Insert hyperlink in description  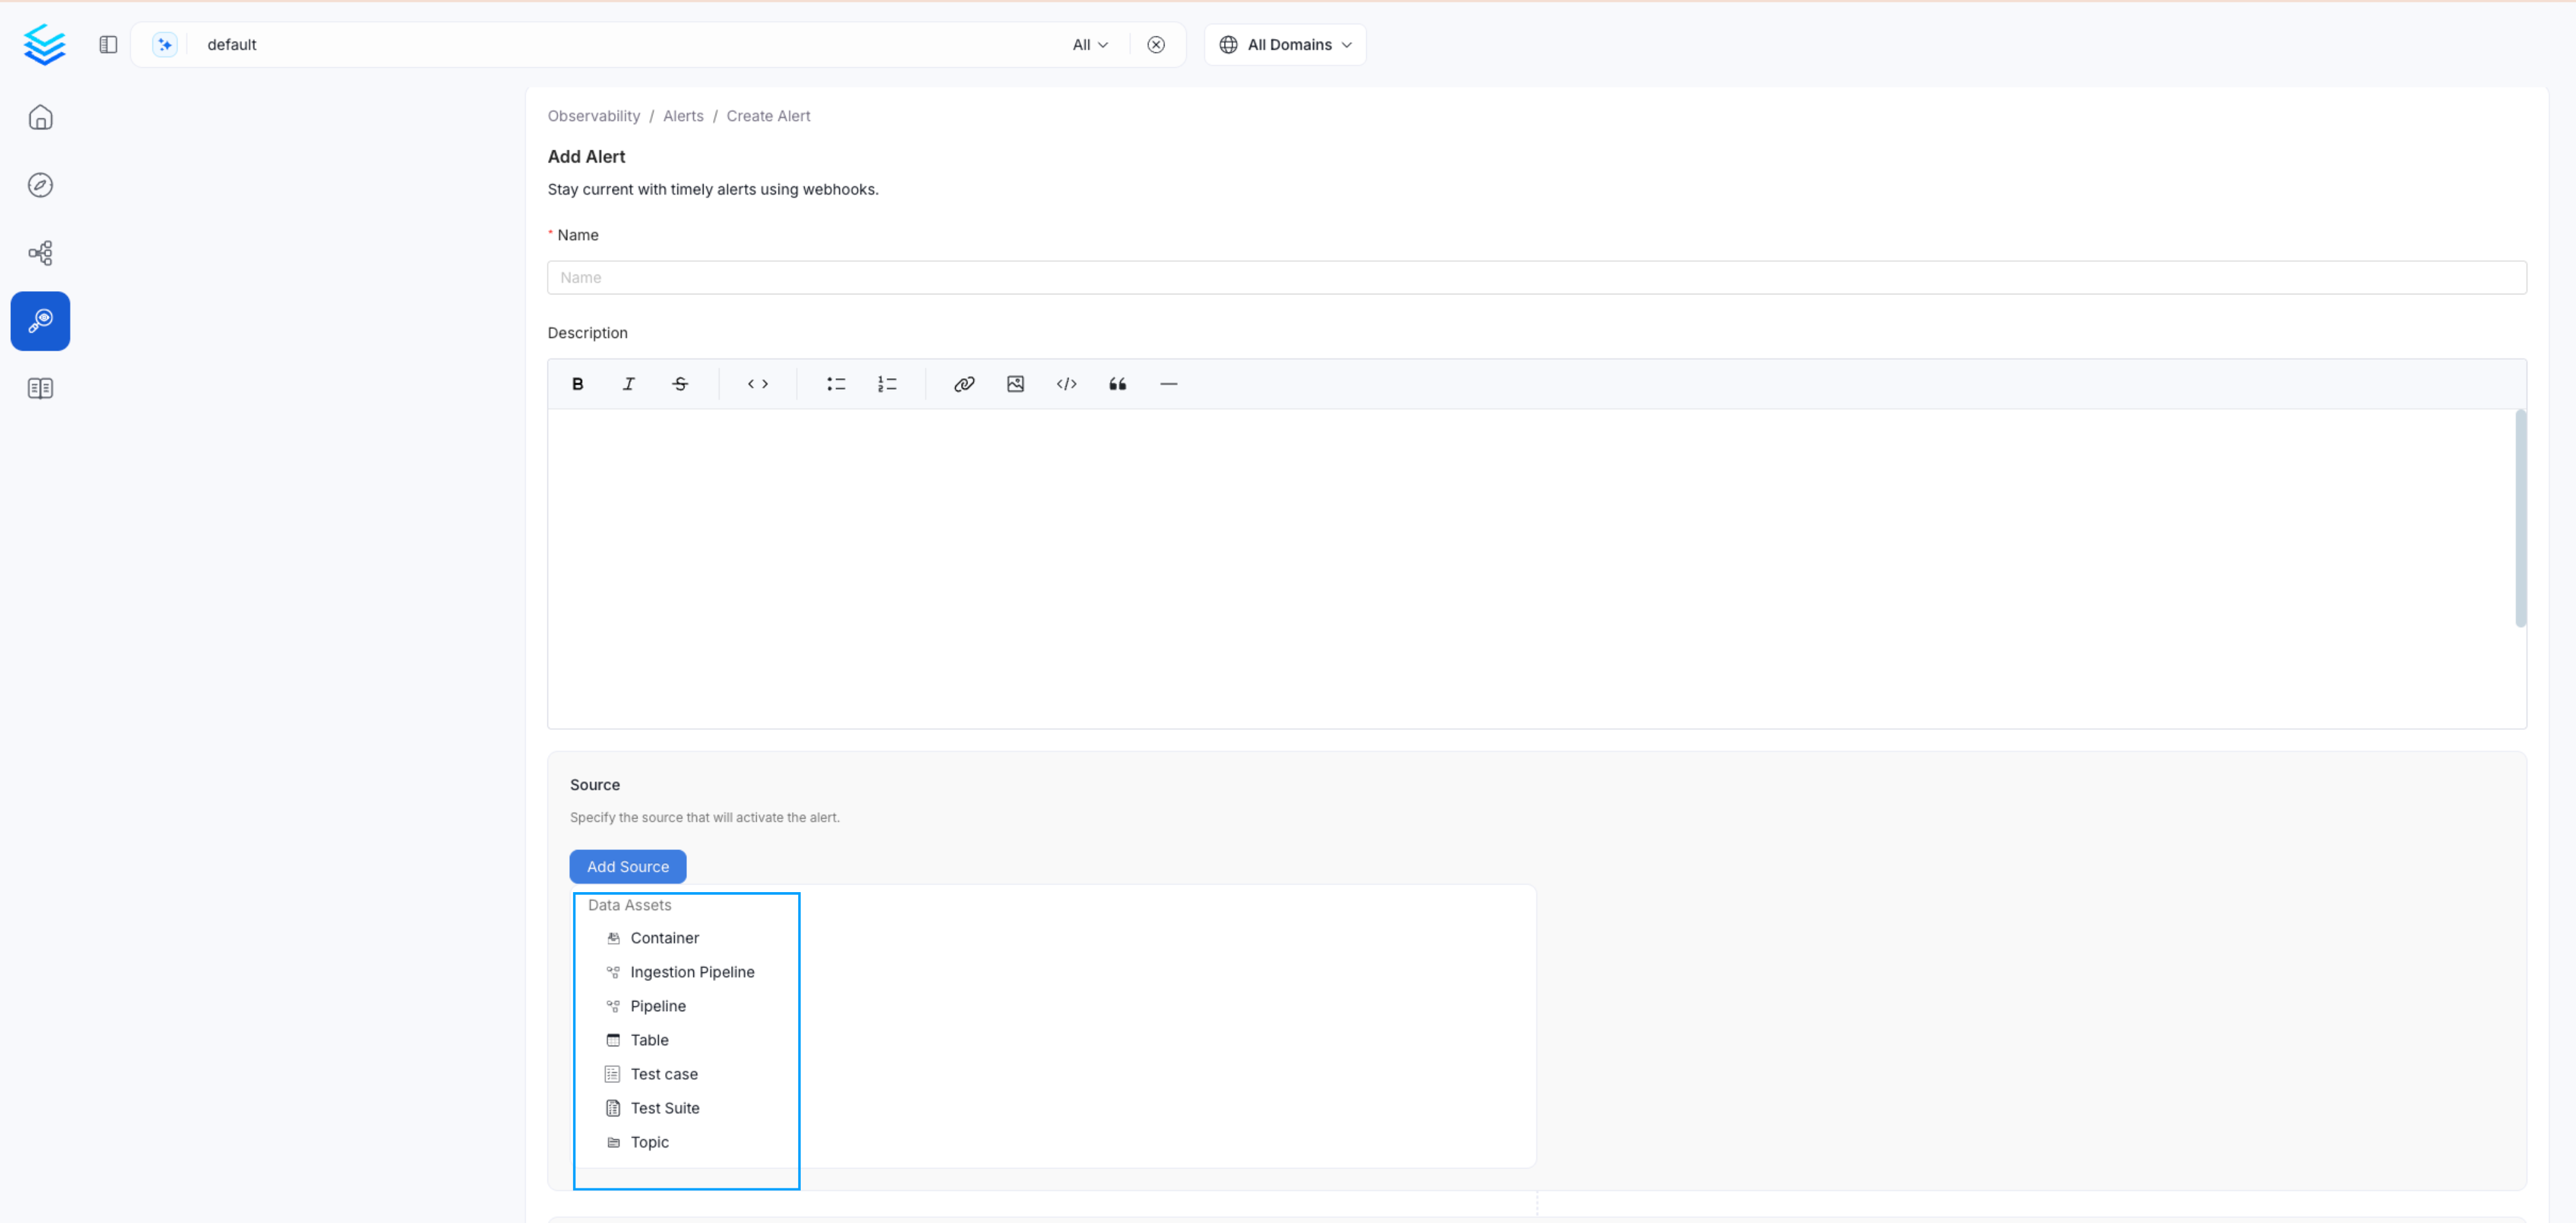coord(964,384)
